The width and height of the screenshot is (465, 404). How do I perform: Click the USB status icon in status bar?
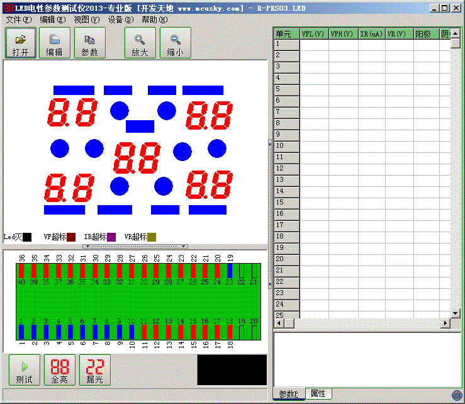click(x=457, y=395)
